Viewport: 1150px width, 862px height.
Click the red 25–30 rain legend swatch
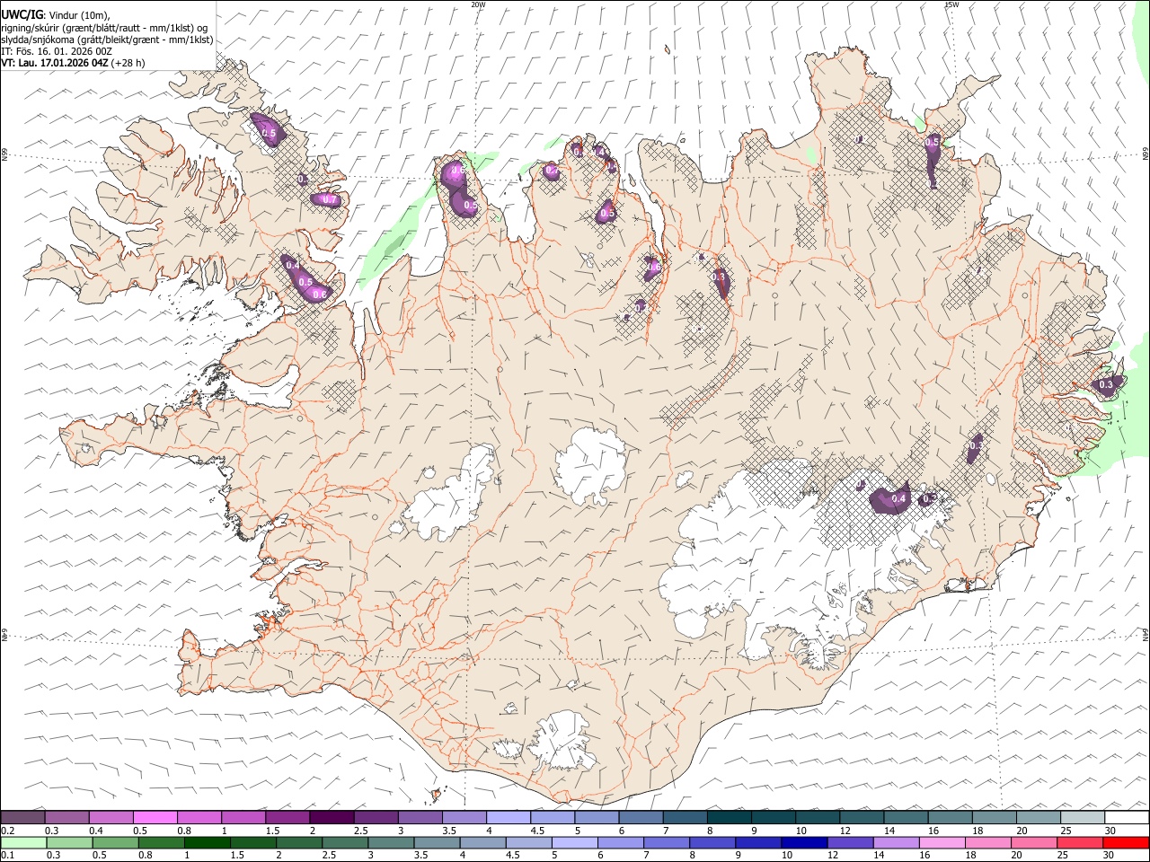click(1080, 842)
